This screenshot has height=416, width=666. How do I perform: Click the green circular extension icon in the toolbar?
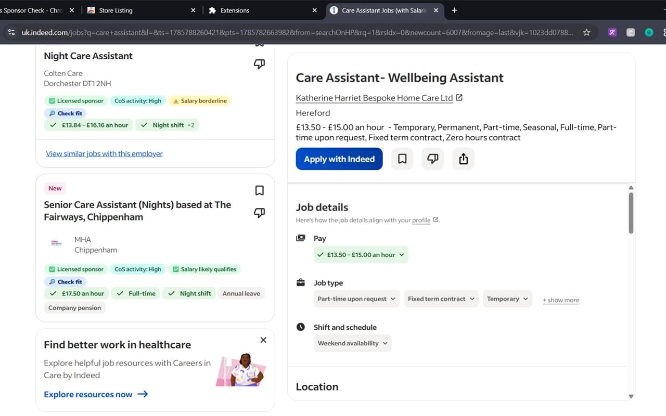pyautogui.click(x=649, y=32)
